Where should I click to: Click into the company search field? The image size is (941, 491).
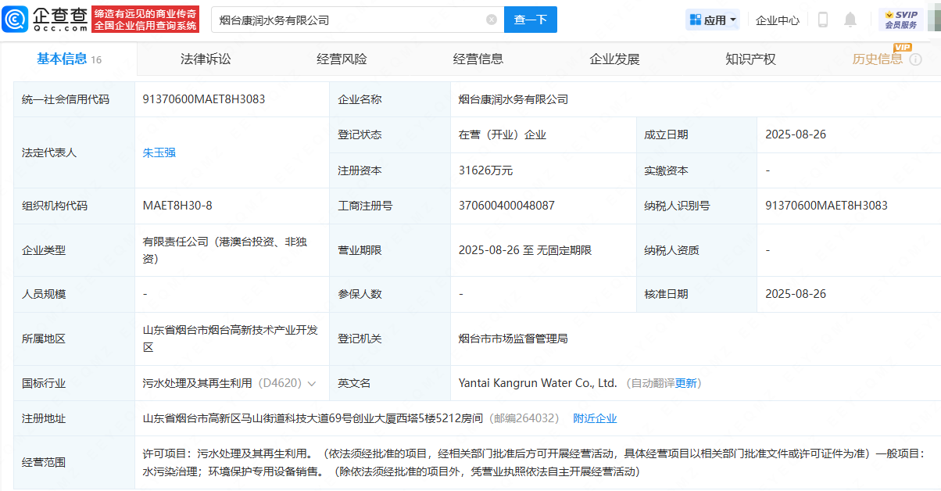click(348, 20)
